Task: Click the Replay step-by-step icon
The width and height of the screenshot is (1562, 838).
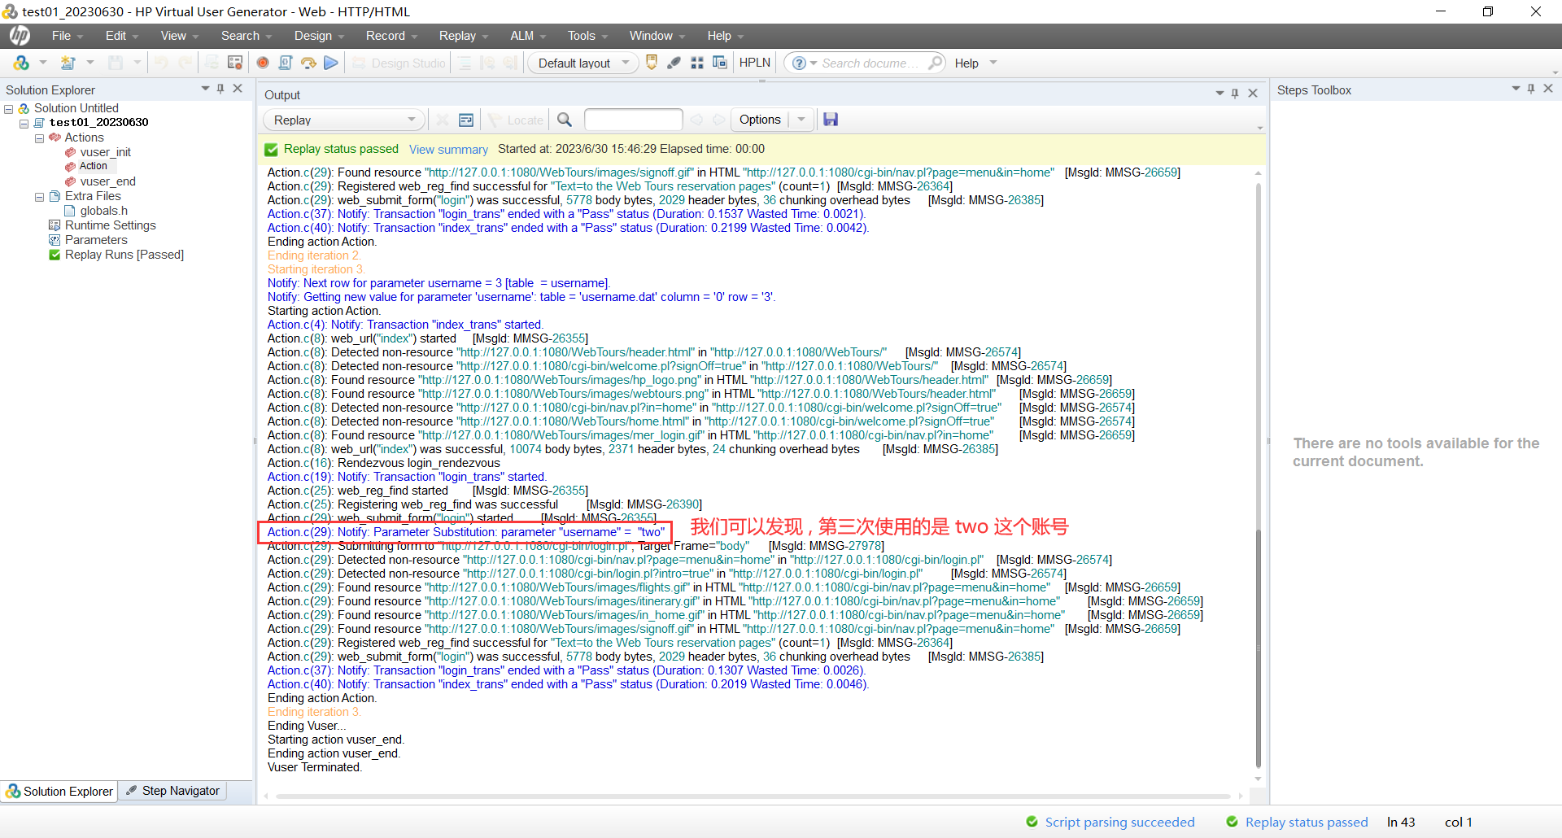Action: tap(308, 63)
